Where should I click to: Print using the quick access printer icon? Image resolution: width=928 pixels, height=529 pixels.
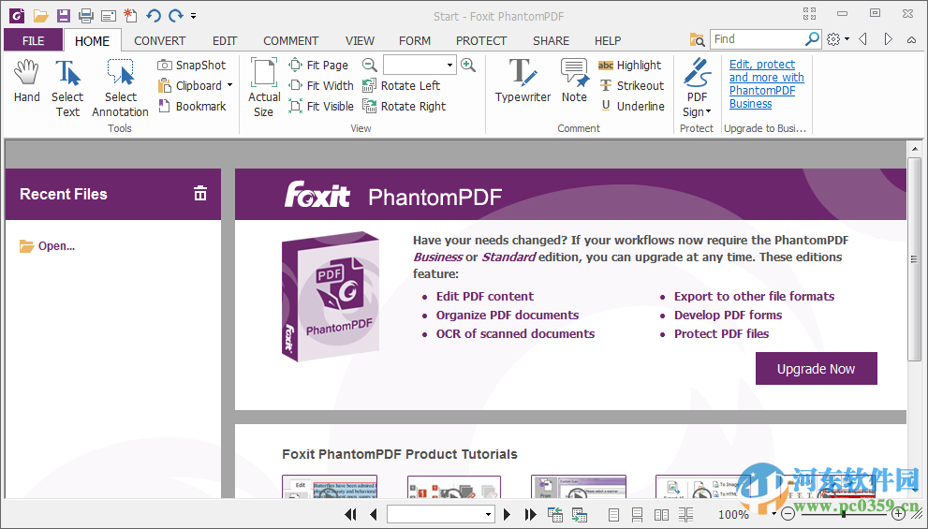click(86, 16)
